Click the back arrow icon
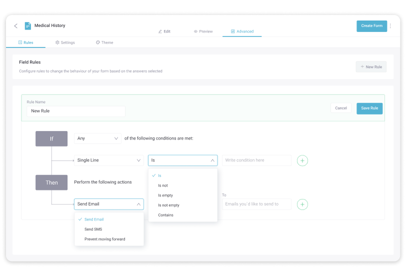The image size is (406, 277). (15, 26)
